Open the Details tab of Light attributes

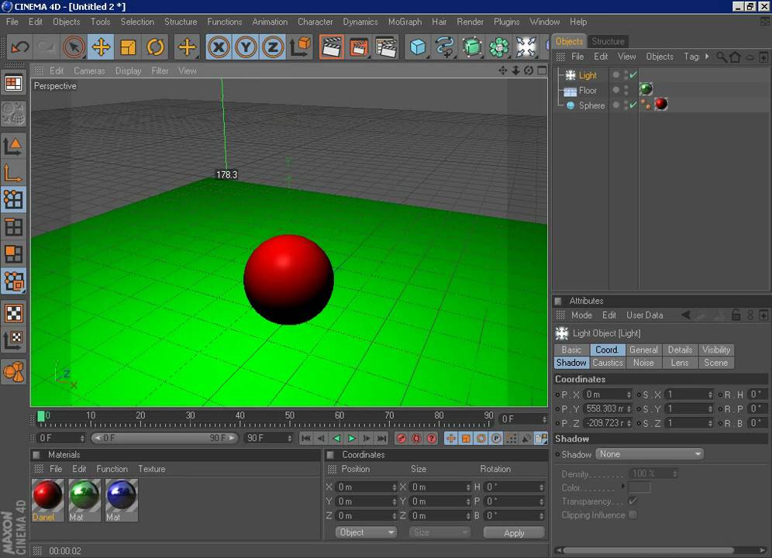point(680,350)
